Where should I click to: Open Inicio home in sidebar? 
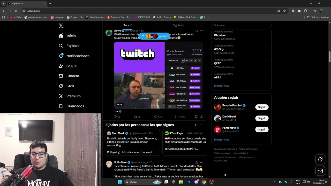pos(67,36)
